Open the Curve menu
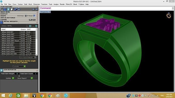The height and width of the screenshot is (98, 175). 14,4
